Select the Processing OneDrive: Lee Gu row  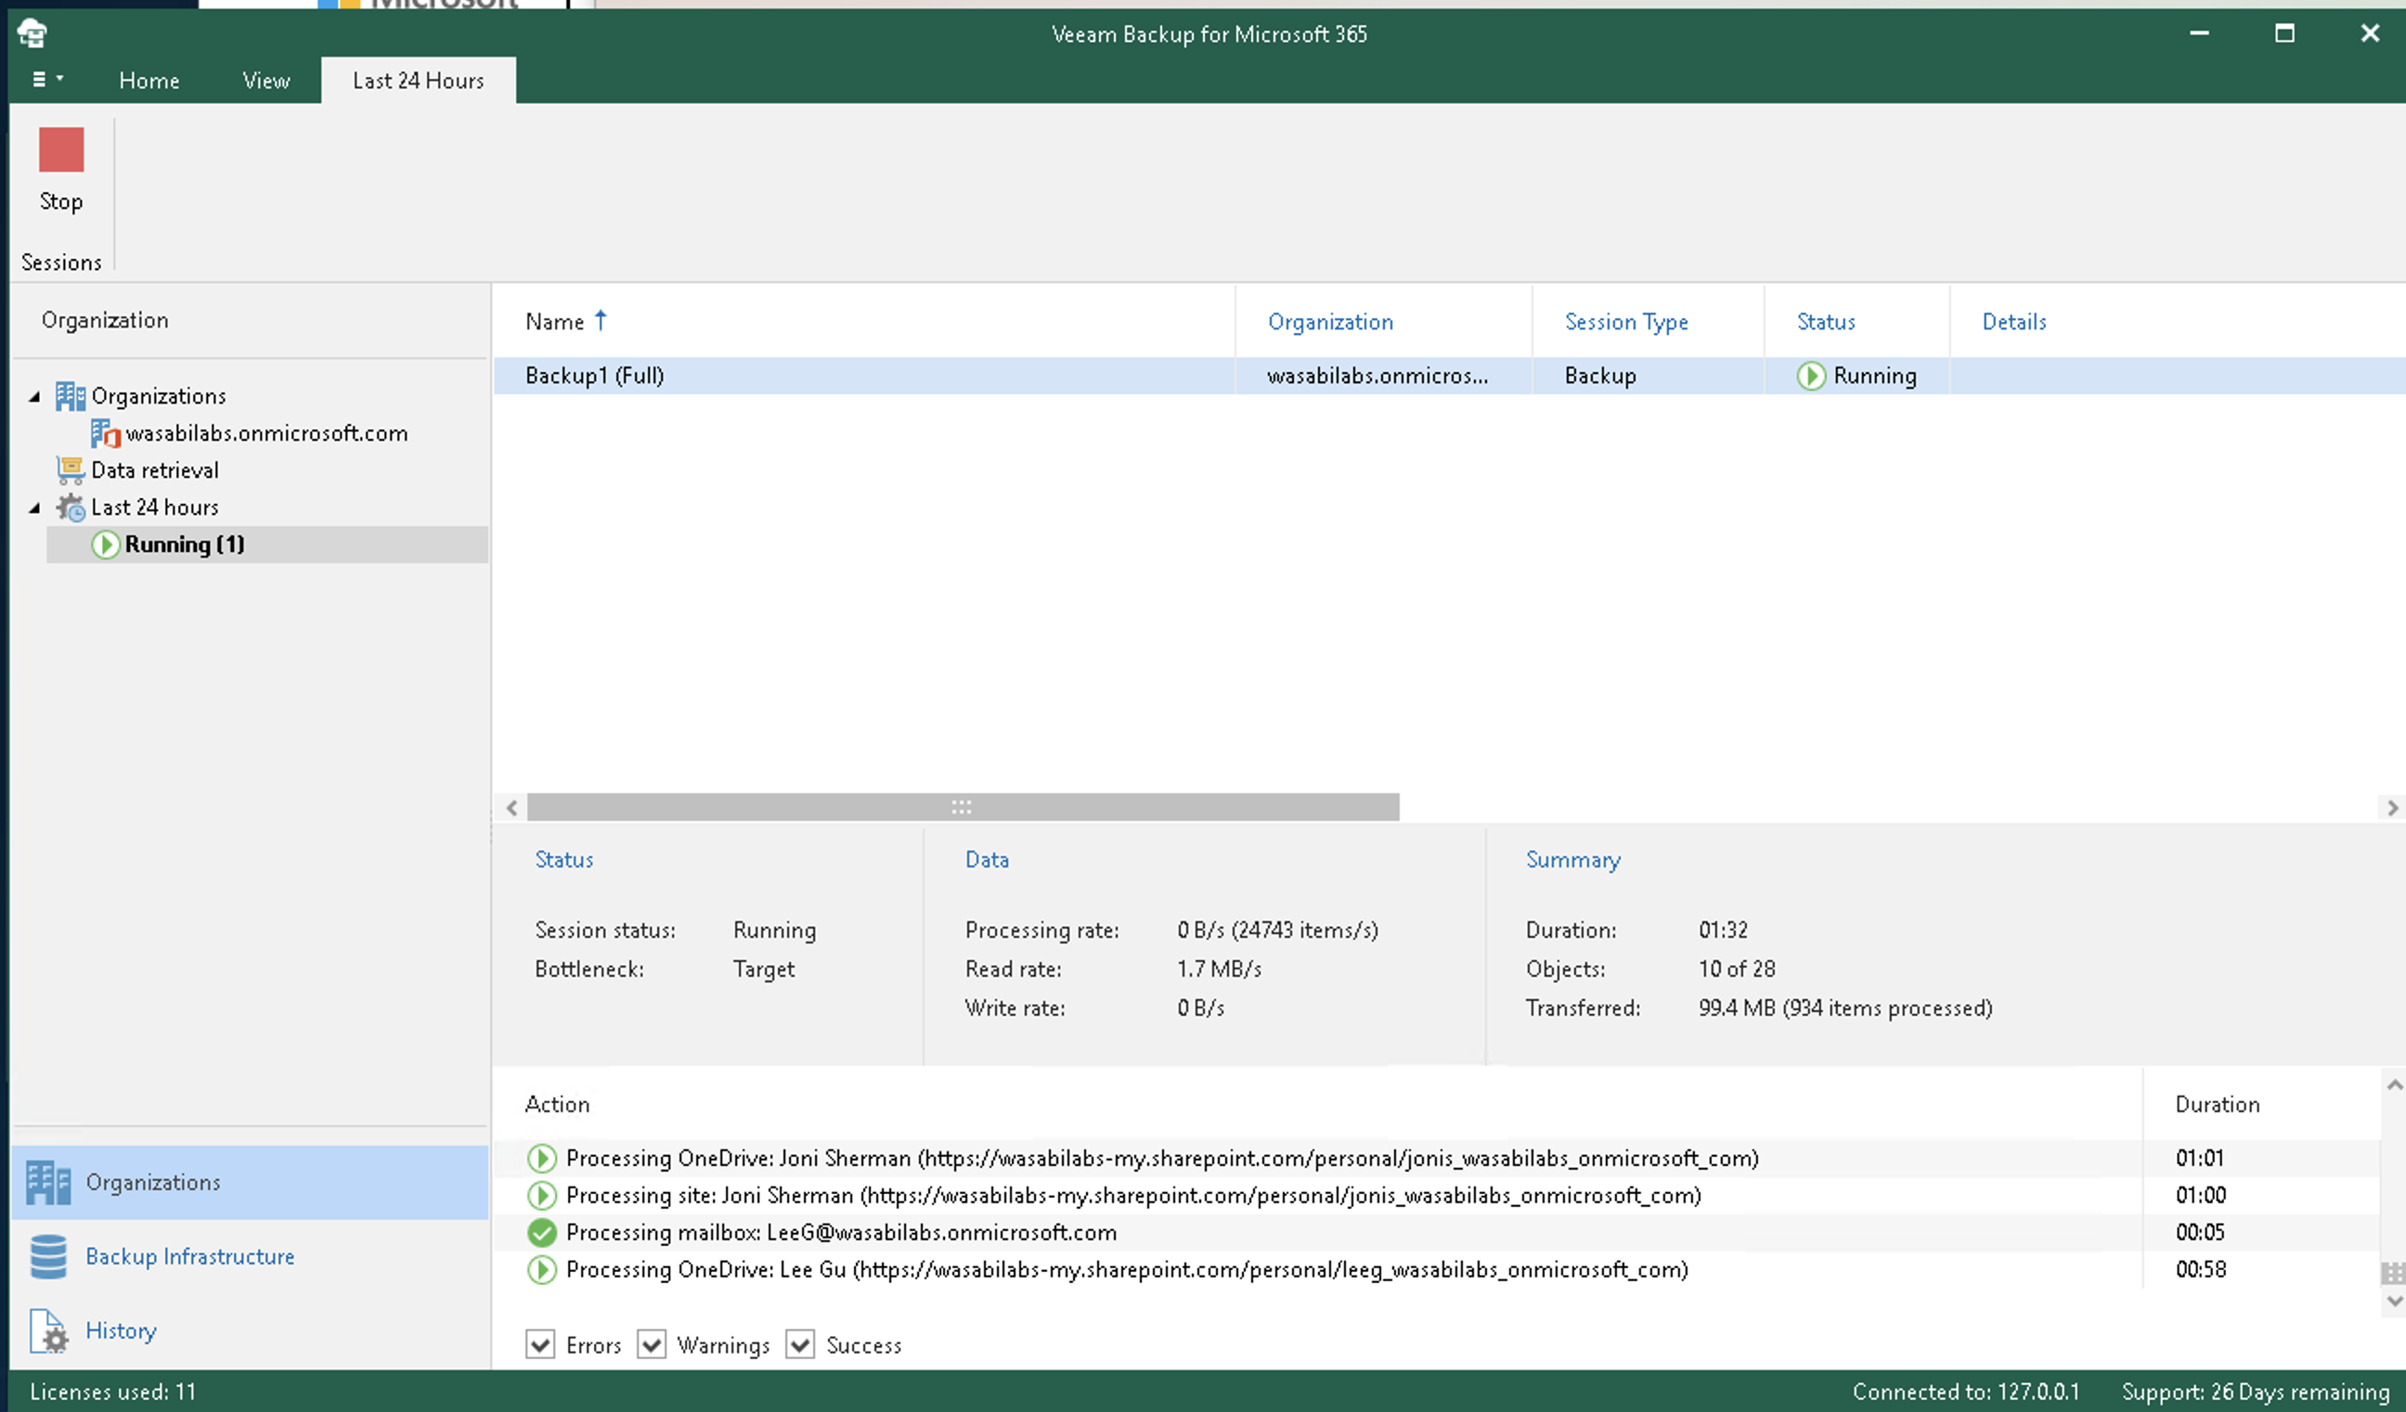pyautogui.click(x=1437, y=1270)
